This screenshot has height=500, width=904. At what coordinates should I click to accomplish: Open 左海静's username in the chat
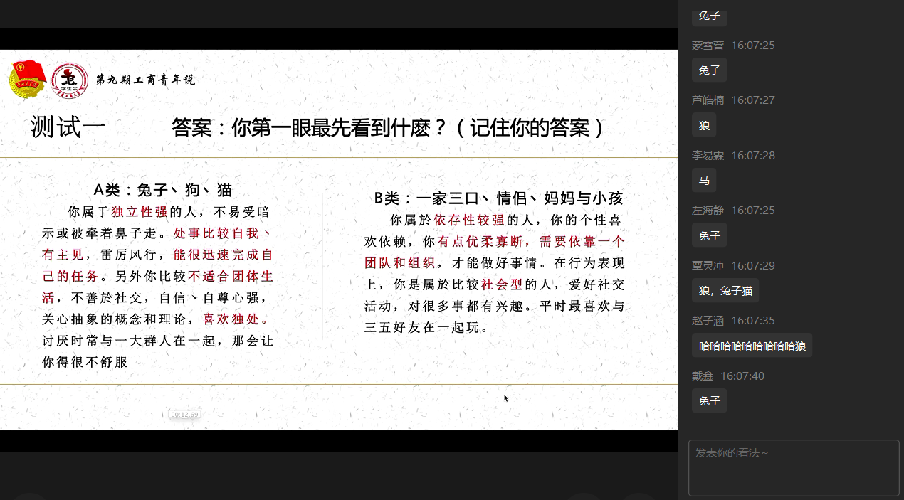click(708, 211)
